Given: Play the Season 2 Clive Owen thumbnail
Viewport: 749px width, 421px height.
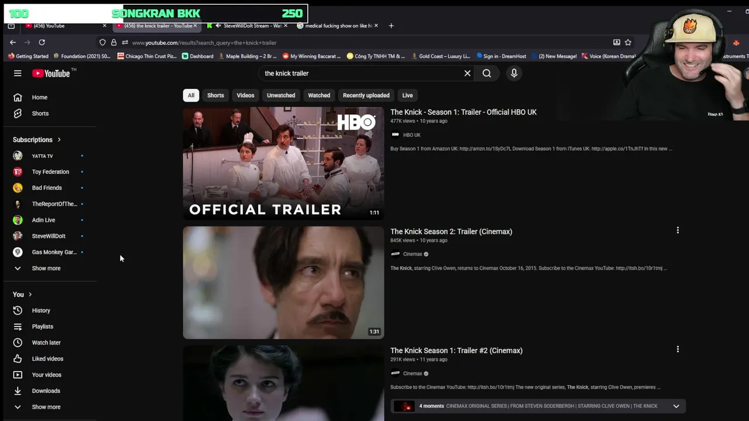Looking at the screenshot, I should [x=283, y=282].
